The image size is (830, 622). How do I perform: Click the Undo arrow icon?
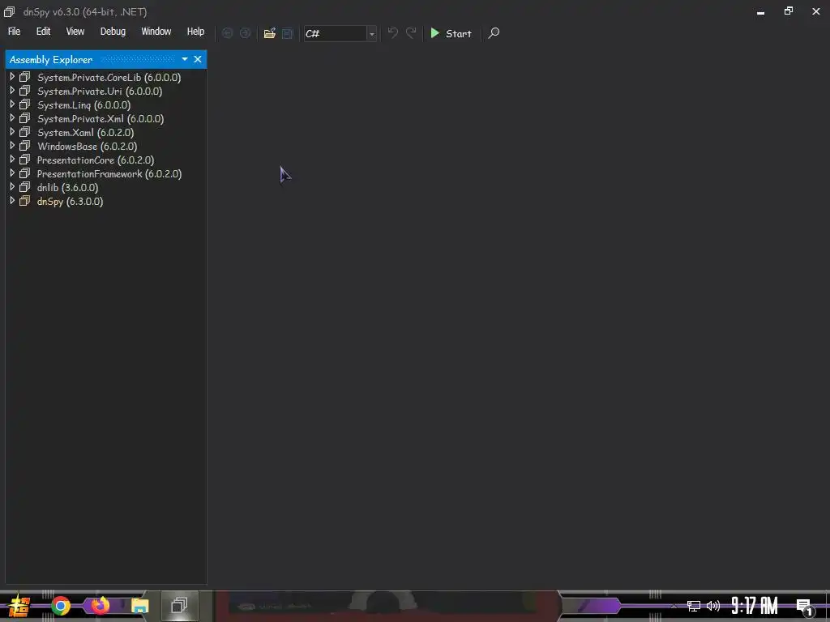393,32
